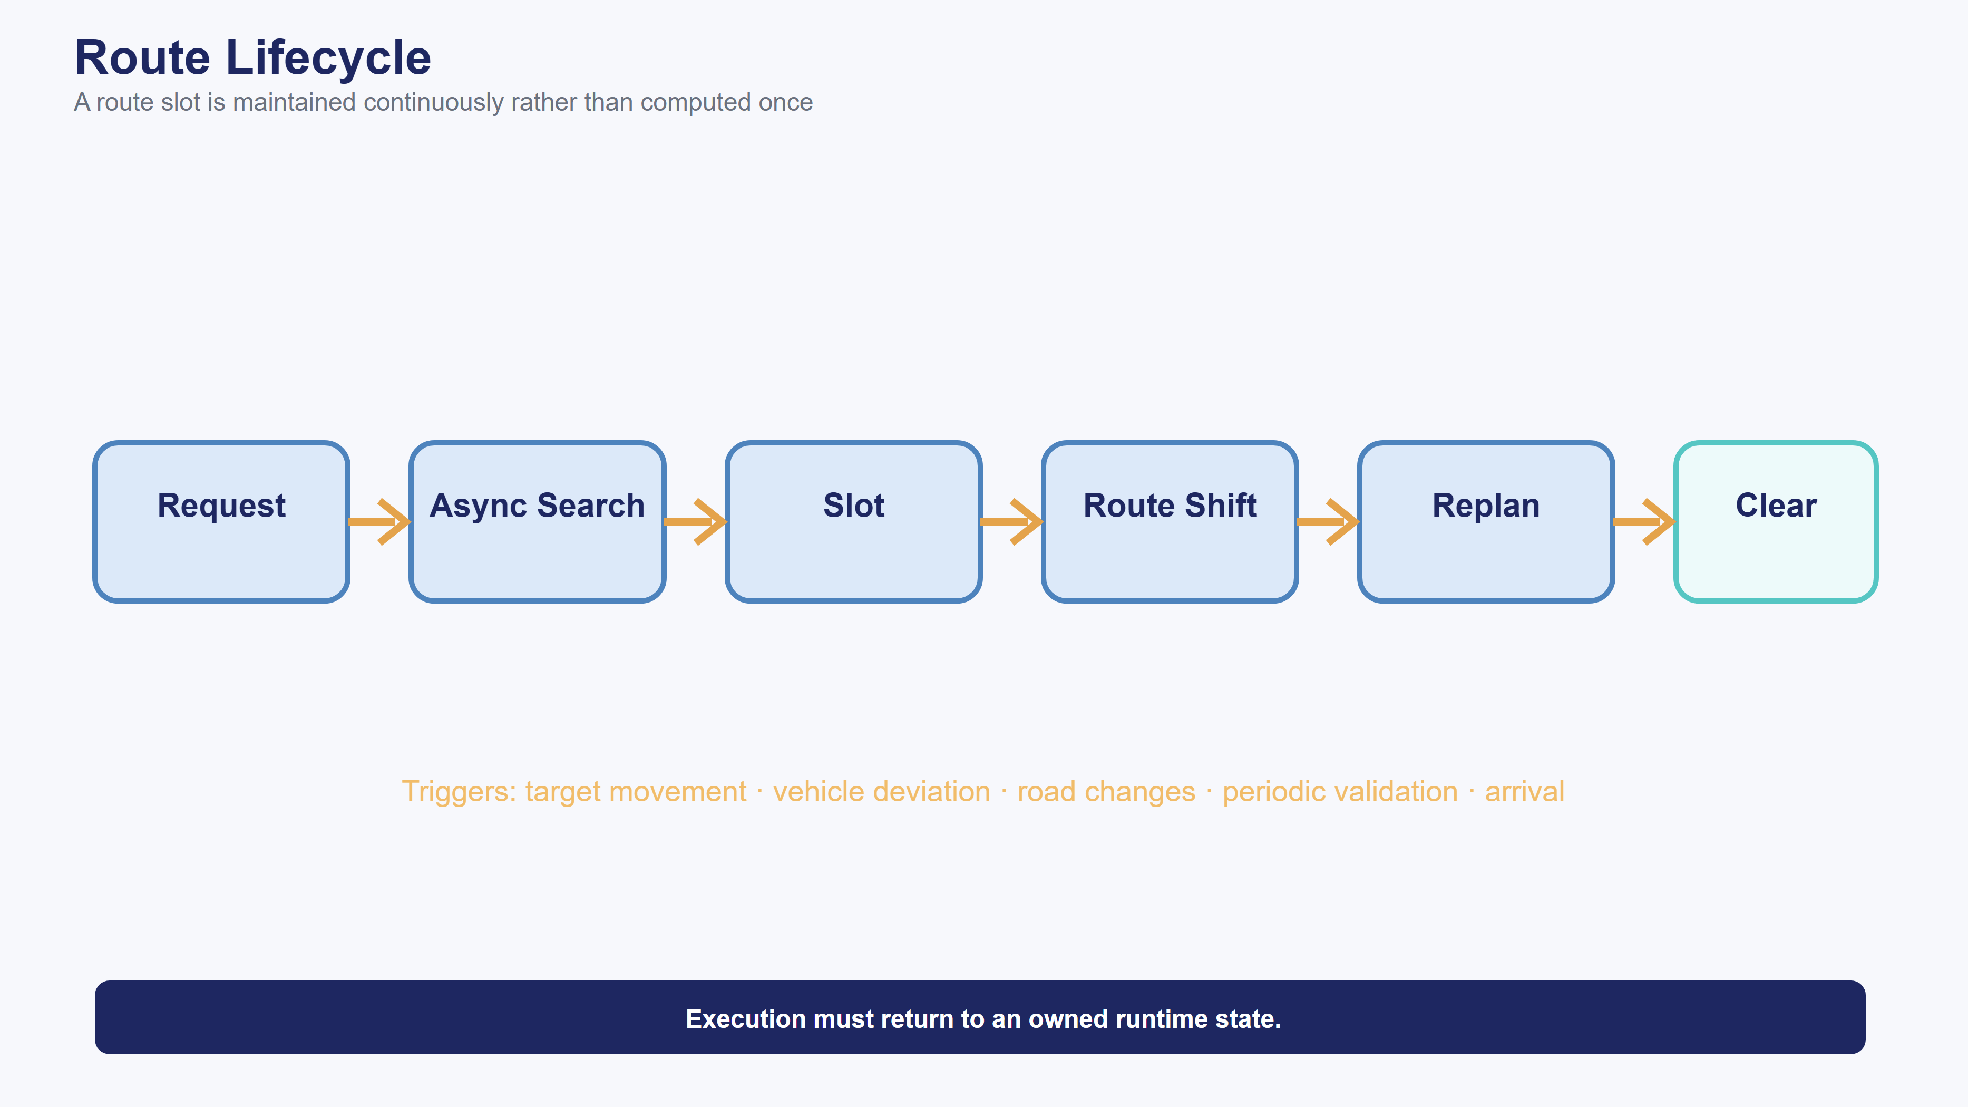This screenshot has width=1968, height=1107.
Task: Select the Route Shift box
Action: click(1171, 522)
